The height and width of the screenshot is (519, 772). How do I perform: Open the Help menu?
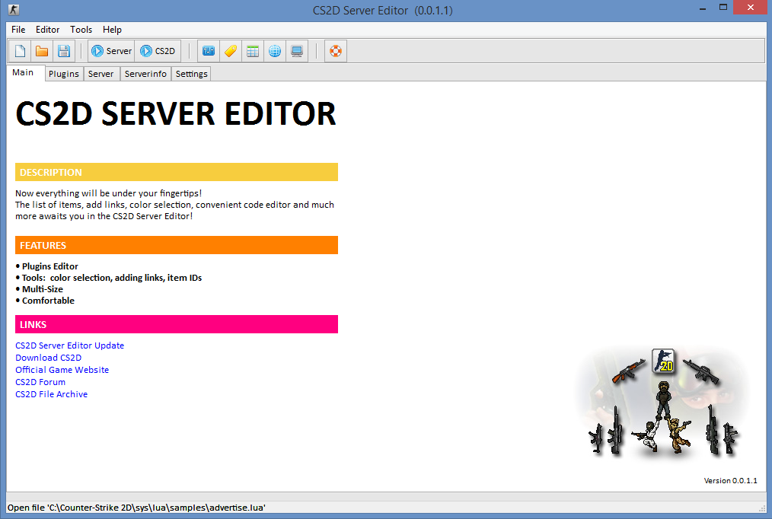pyautogui.click(x=112, y=30)
